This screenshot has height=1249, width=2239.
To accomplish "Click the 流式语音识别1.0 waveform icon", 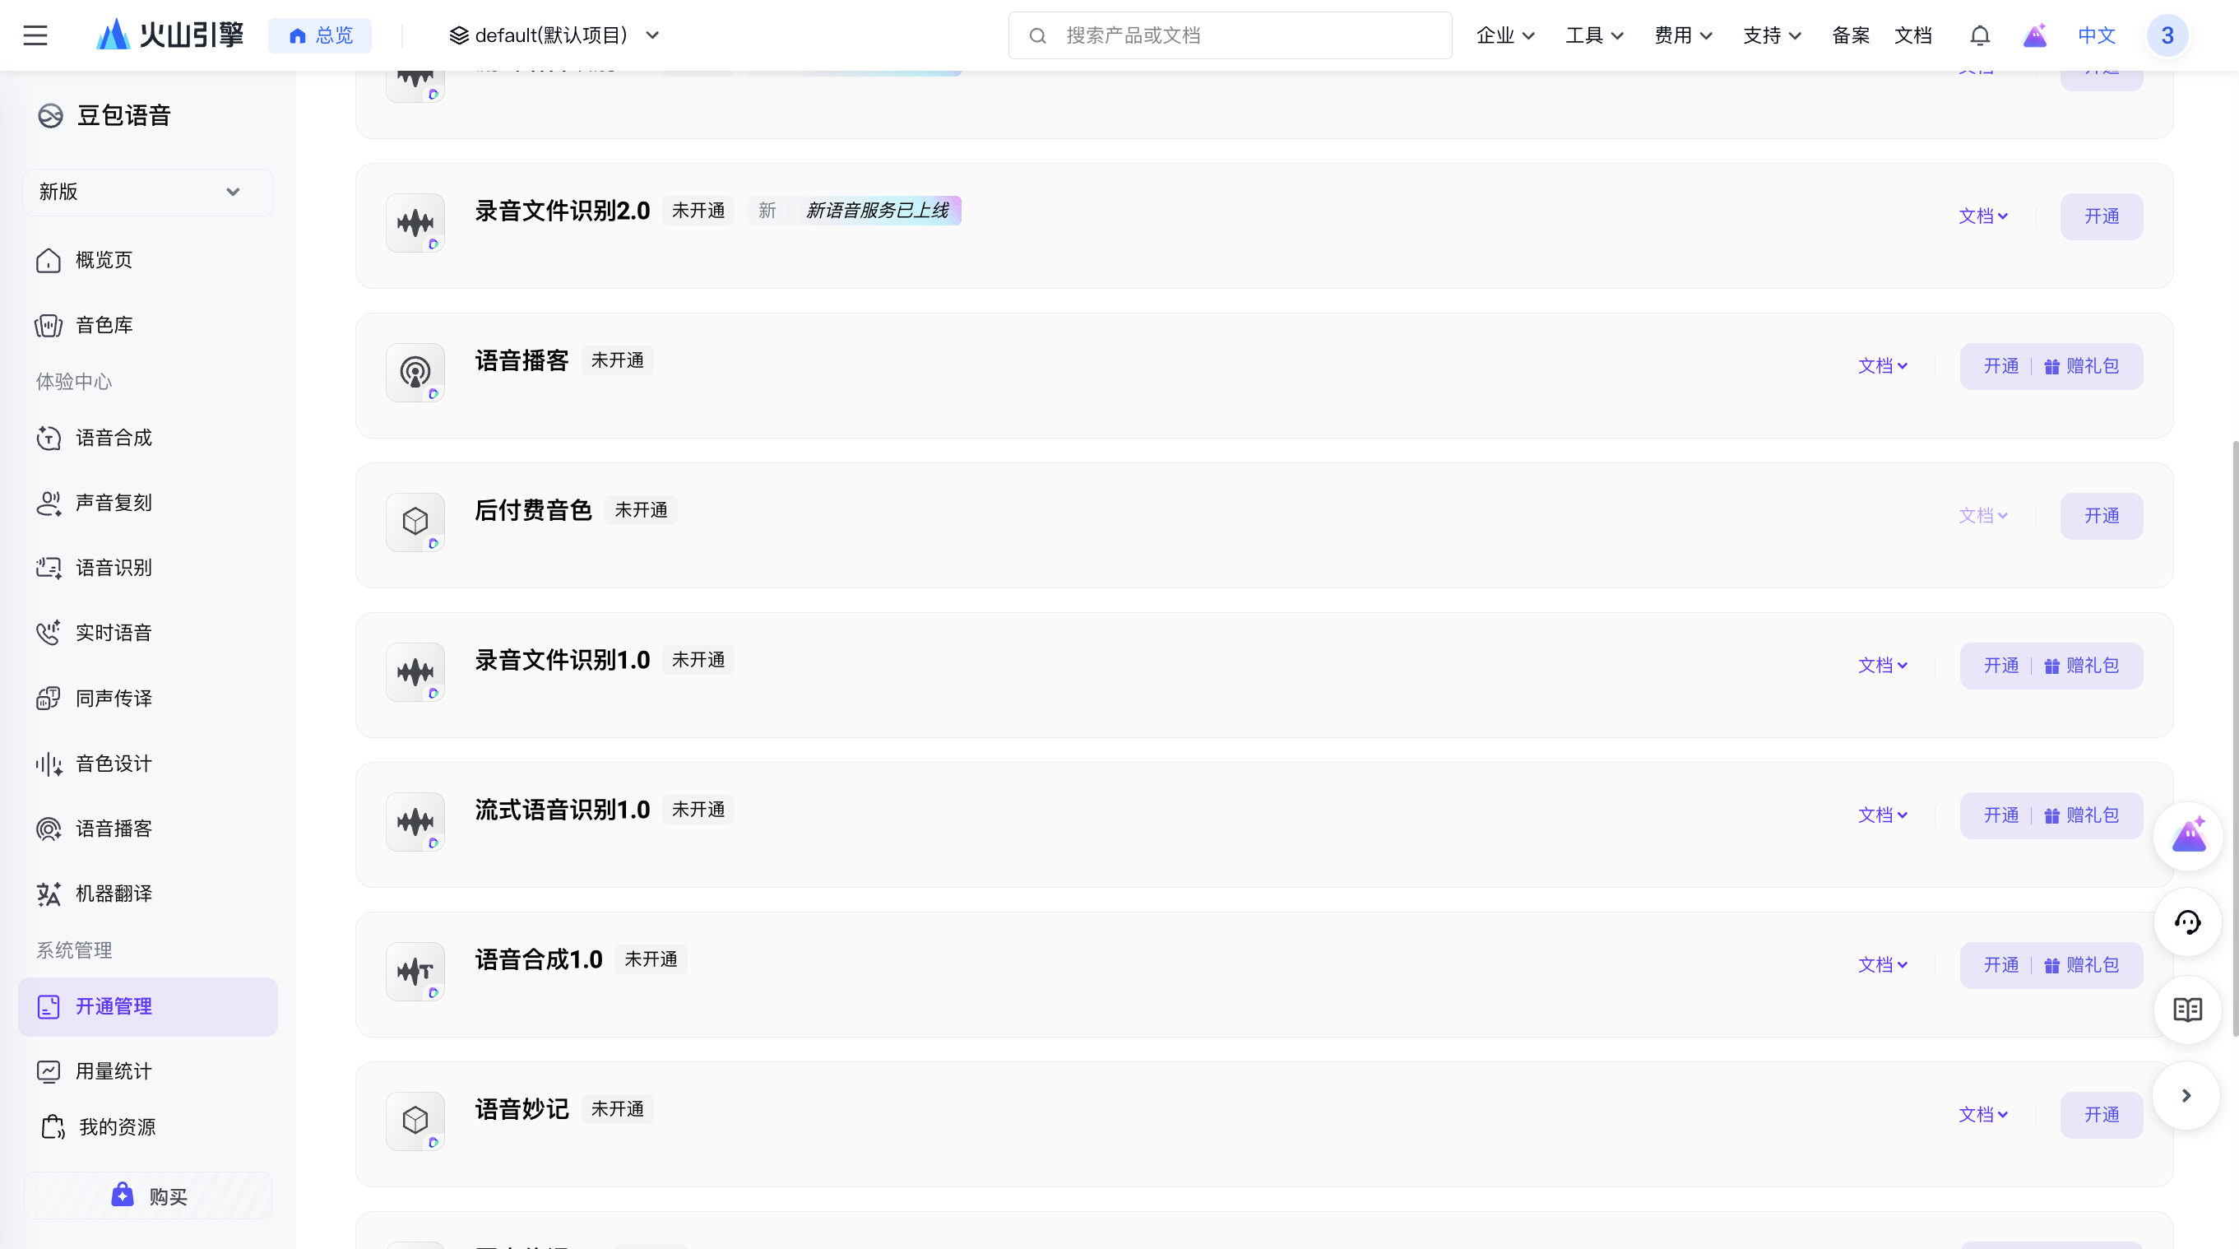I will [x=415, y=822].
